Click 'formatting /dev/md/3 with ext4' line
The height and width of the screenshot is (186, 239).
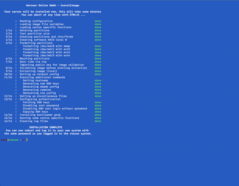click(46, 56)
